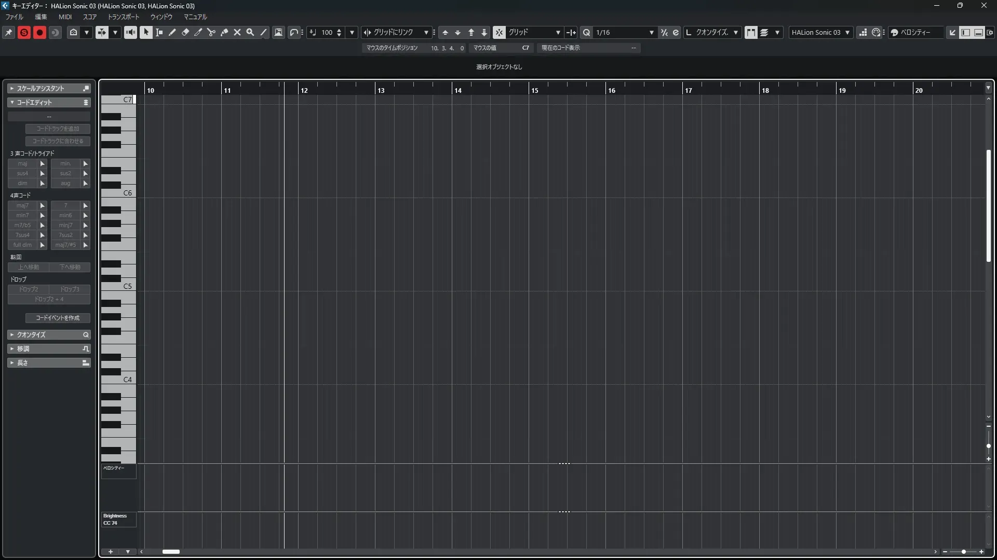This screenshot has height=560, width=997.
Task: Open the トランスポート menu
Action: click(124, 17)
